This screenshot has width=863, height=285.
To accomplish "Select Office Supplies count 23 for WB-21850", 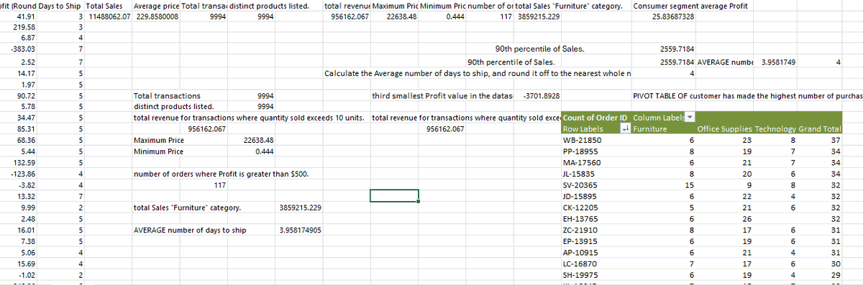I will (746, 140).
